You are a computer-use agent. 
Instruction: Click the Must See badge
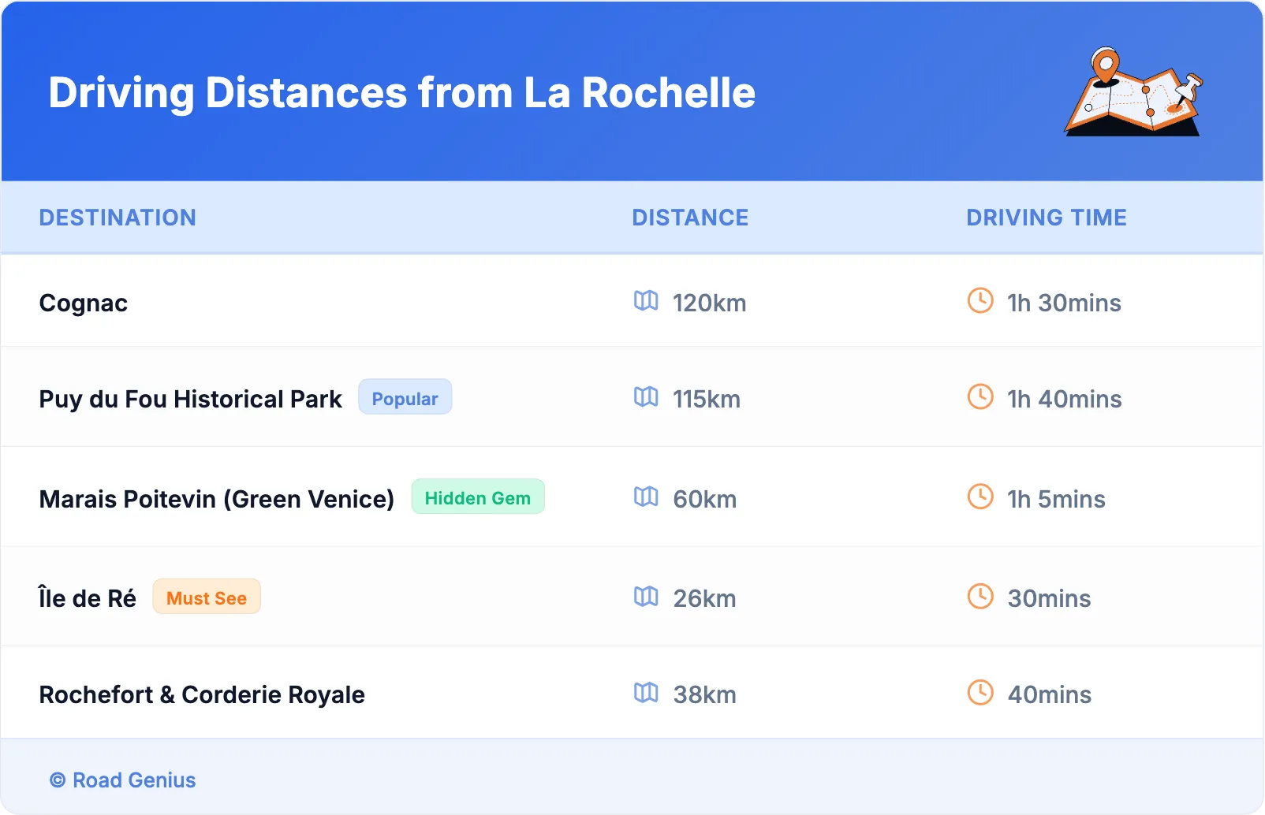(x=207, y=597)
